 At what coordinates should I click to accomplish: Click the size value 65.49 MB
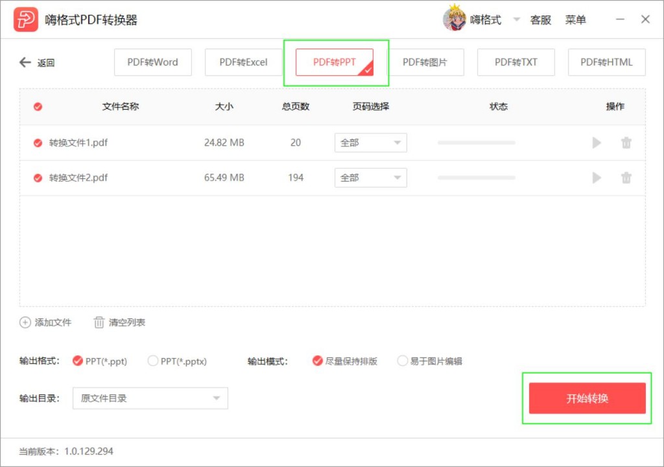(224, 178)
